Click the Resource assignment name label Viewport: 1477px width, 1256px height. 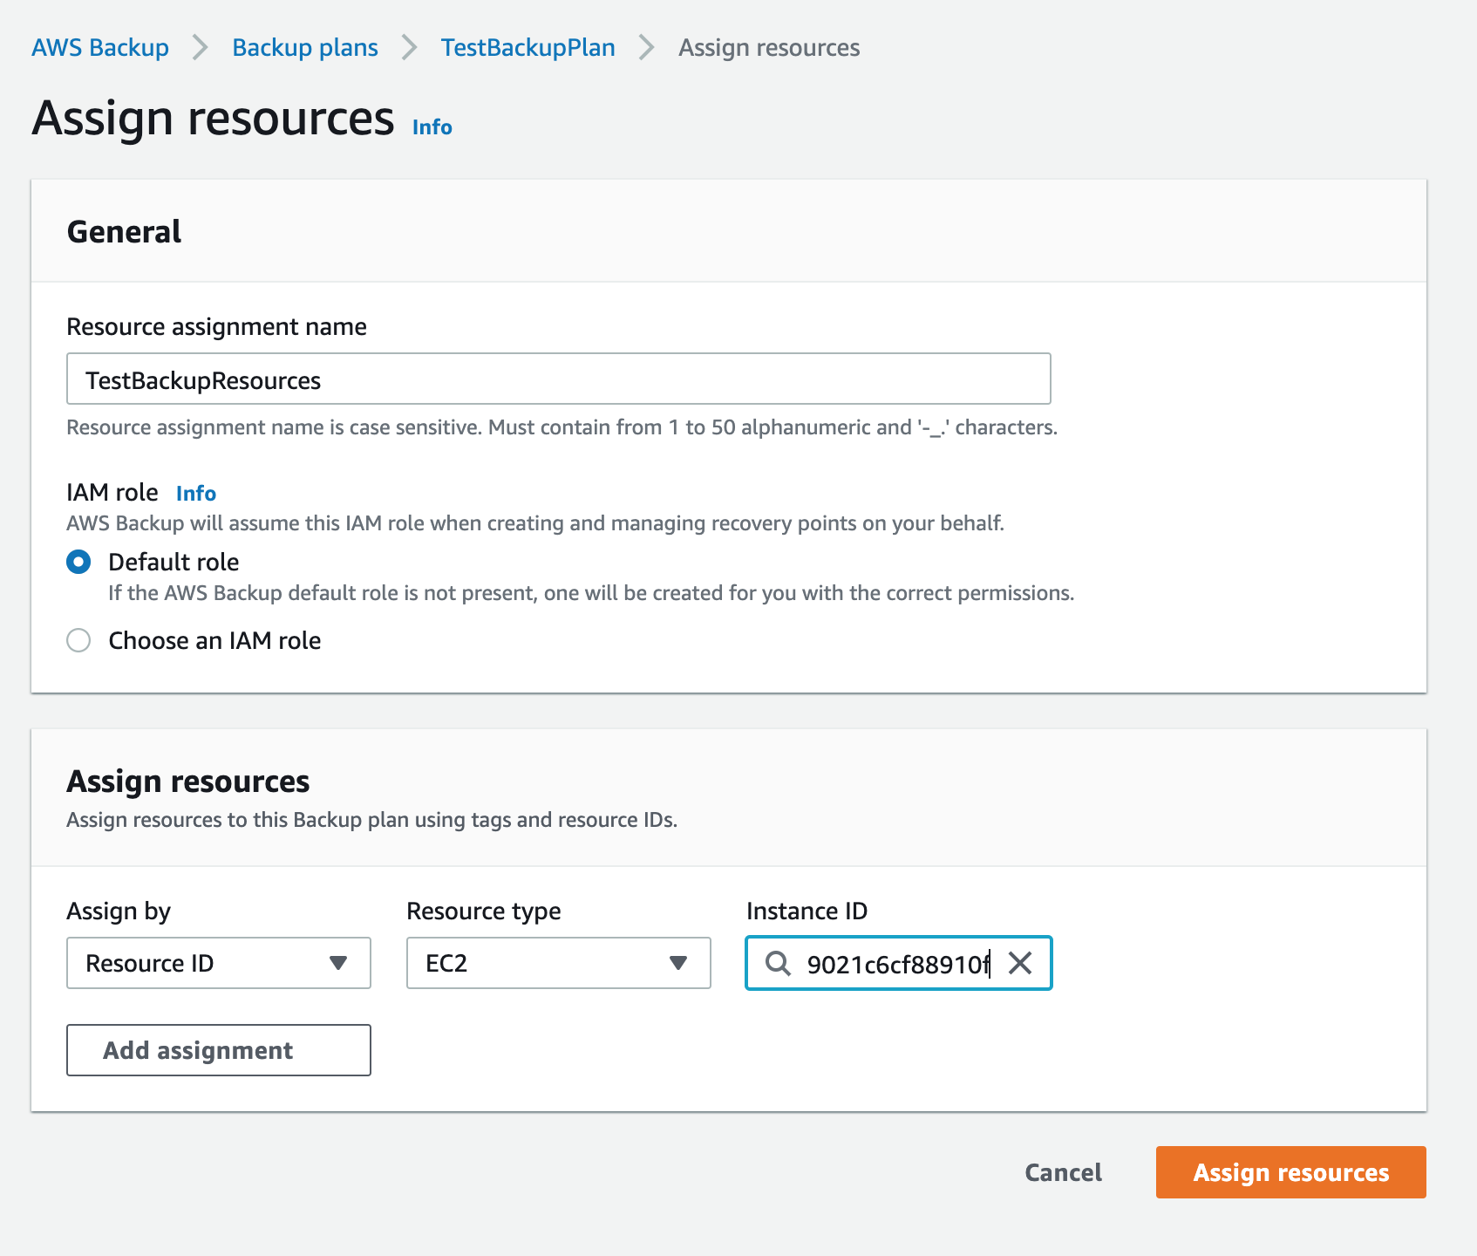(216, 326)
